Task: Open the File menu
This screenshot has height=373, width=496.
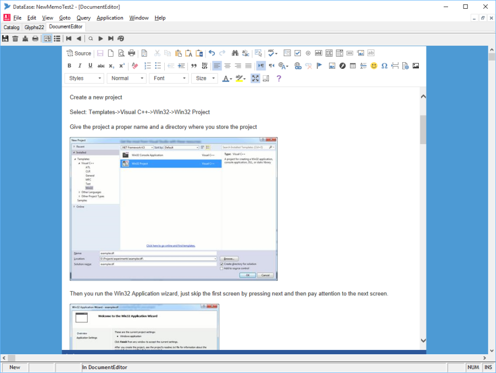Action: tap(18, 18)
